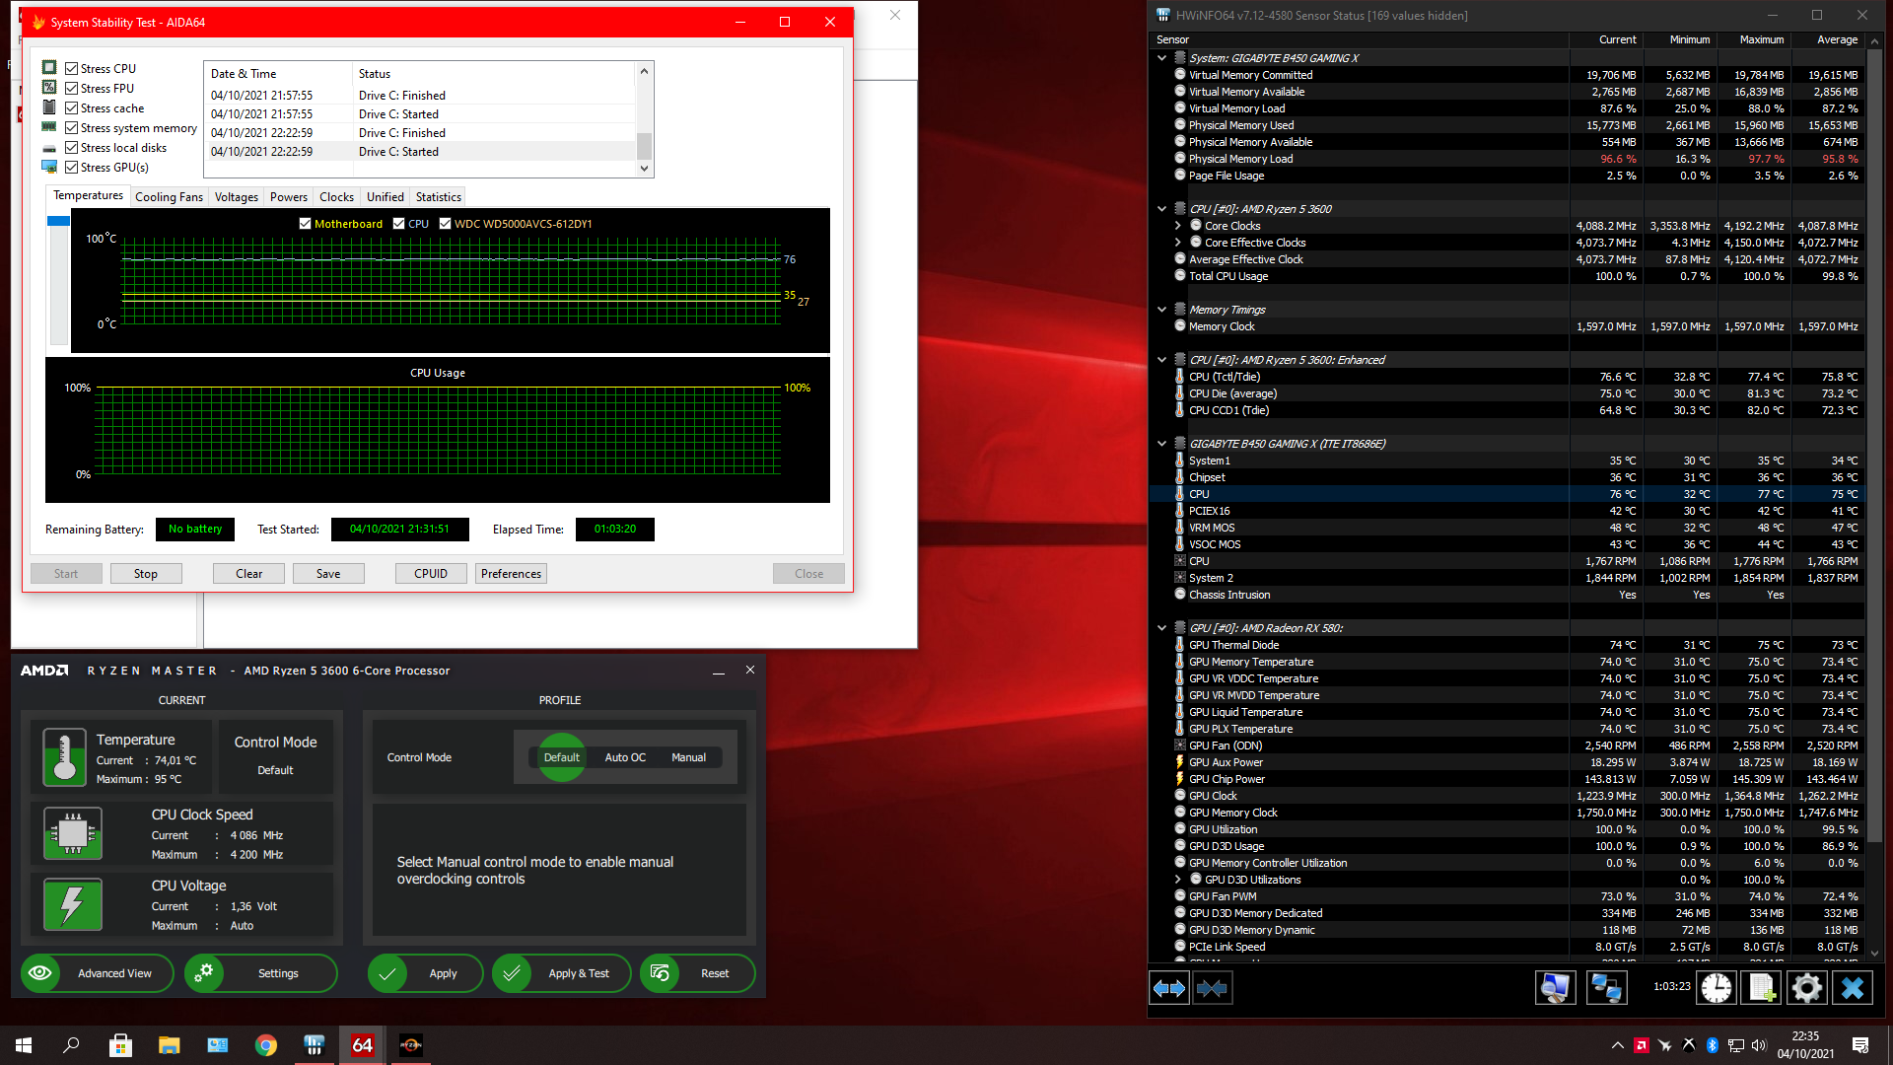The height and width of the screenshot is (1065, 1893).
Task: Open HWiNFO sensor summary monitor icon
Action: 1555,988
